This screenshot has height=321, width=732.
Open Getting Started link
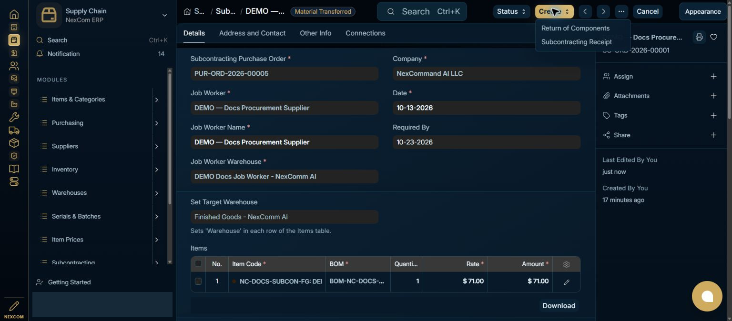click(x=70, y=282)
